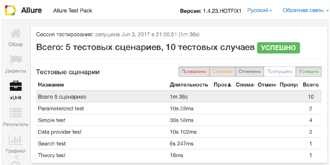330x165 pixels.
Task: Open the Parameterized test suite row
Action: [61, 109]
